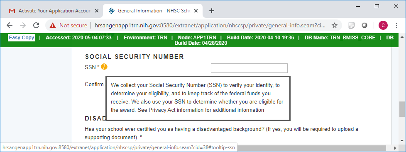
Task: Close the Gmail Activate Your Application tab
Action: click(97, 11)
